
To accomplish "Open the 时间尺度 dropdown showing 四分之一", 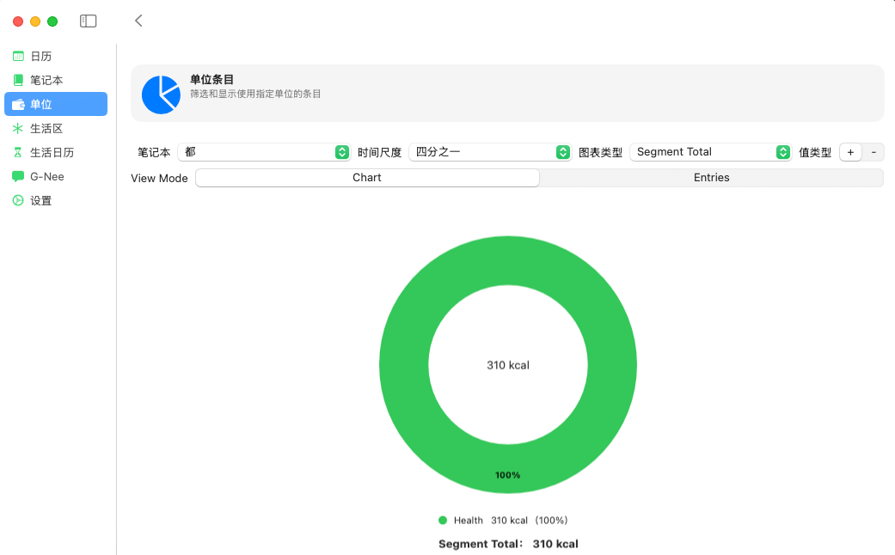I will (x=490, y=152).
